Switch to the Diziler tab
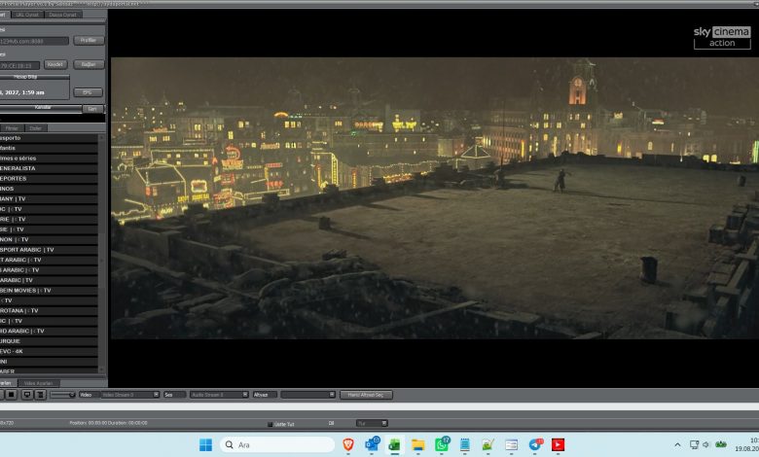 coord(36,128)
